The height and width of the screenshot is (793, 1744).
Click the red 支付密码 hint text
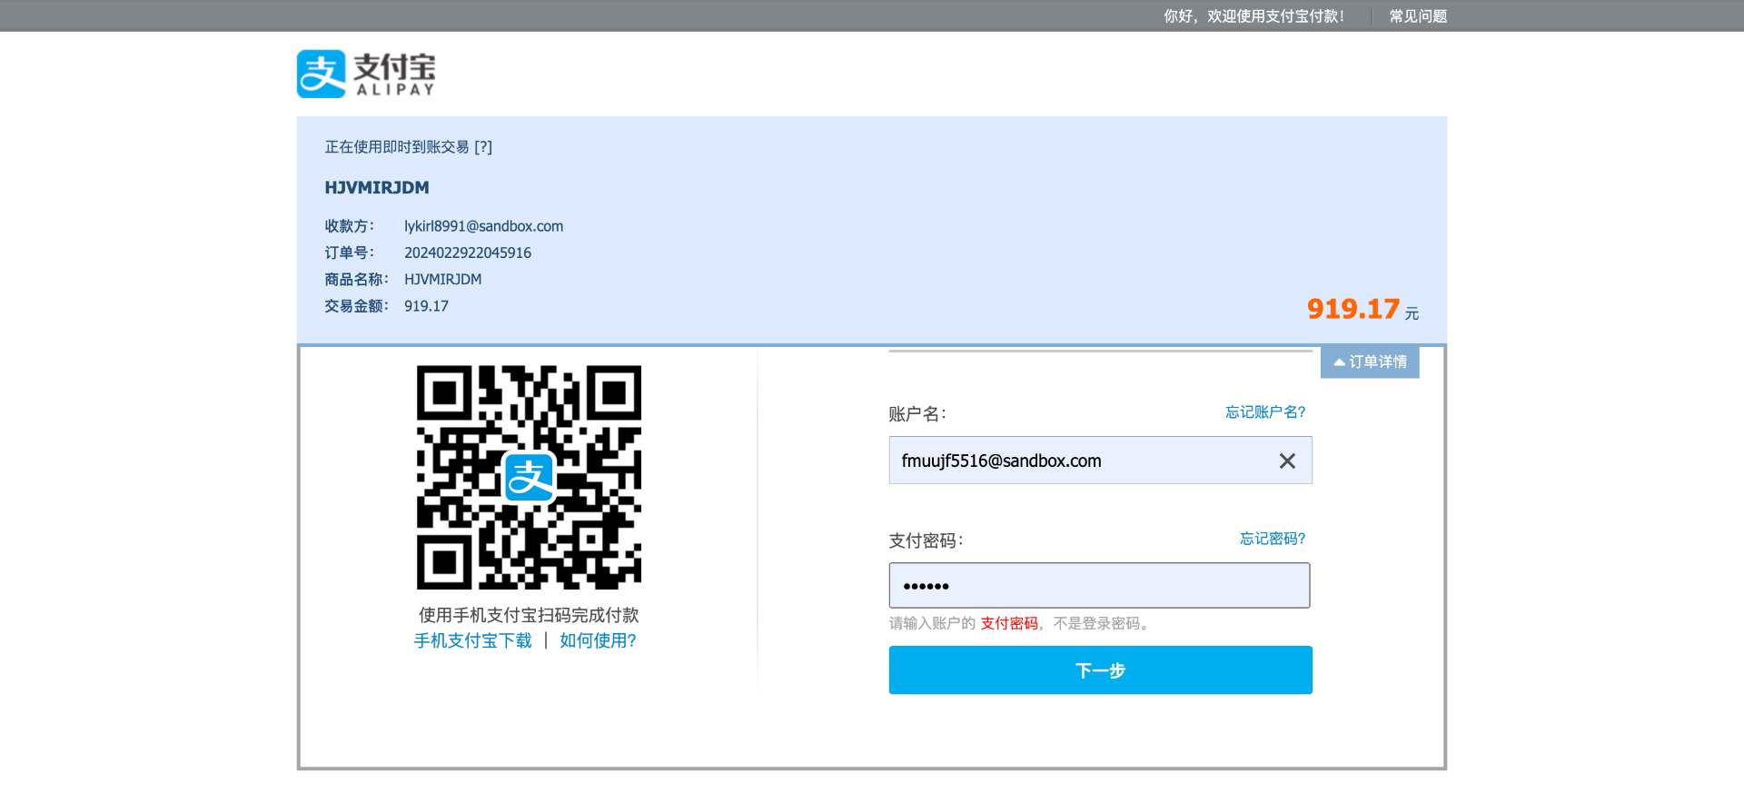click(x=1009, y=624)
